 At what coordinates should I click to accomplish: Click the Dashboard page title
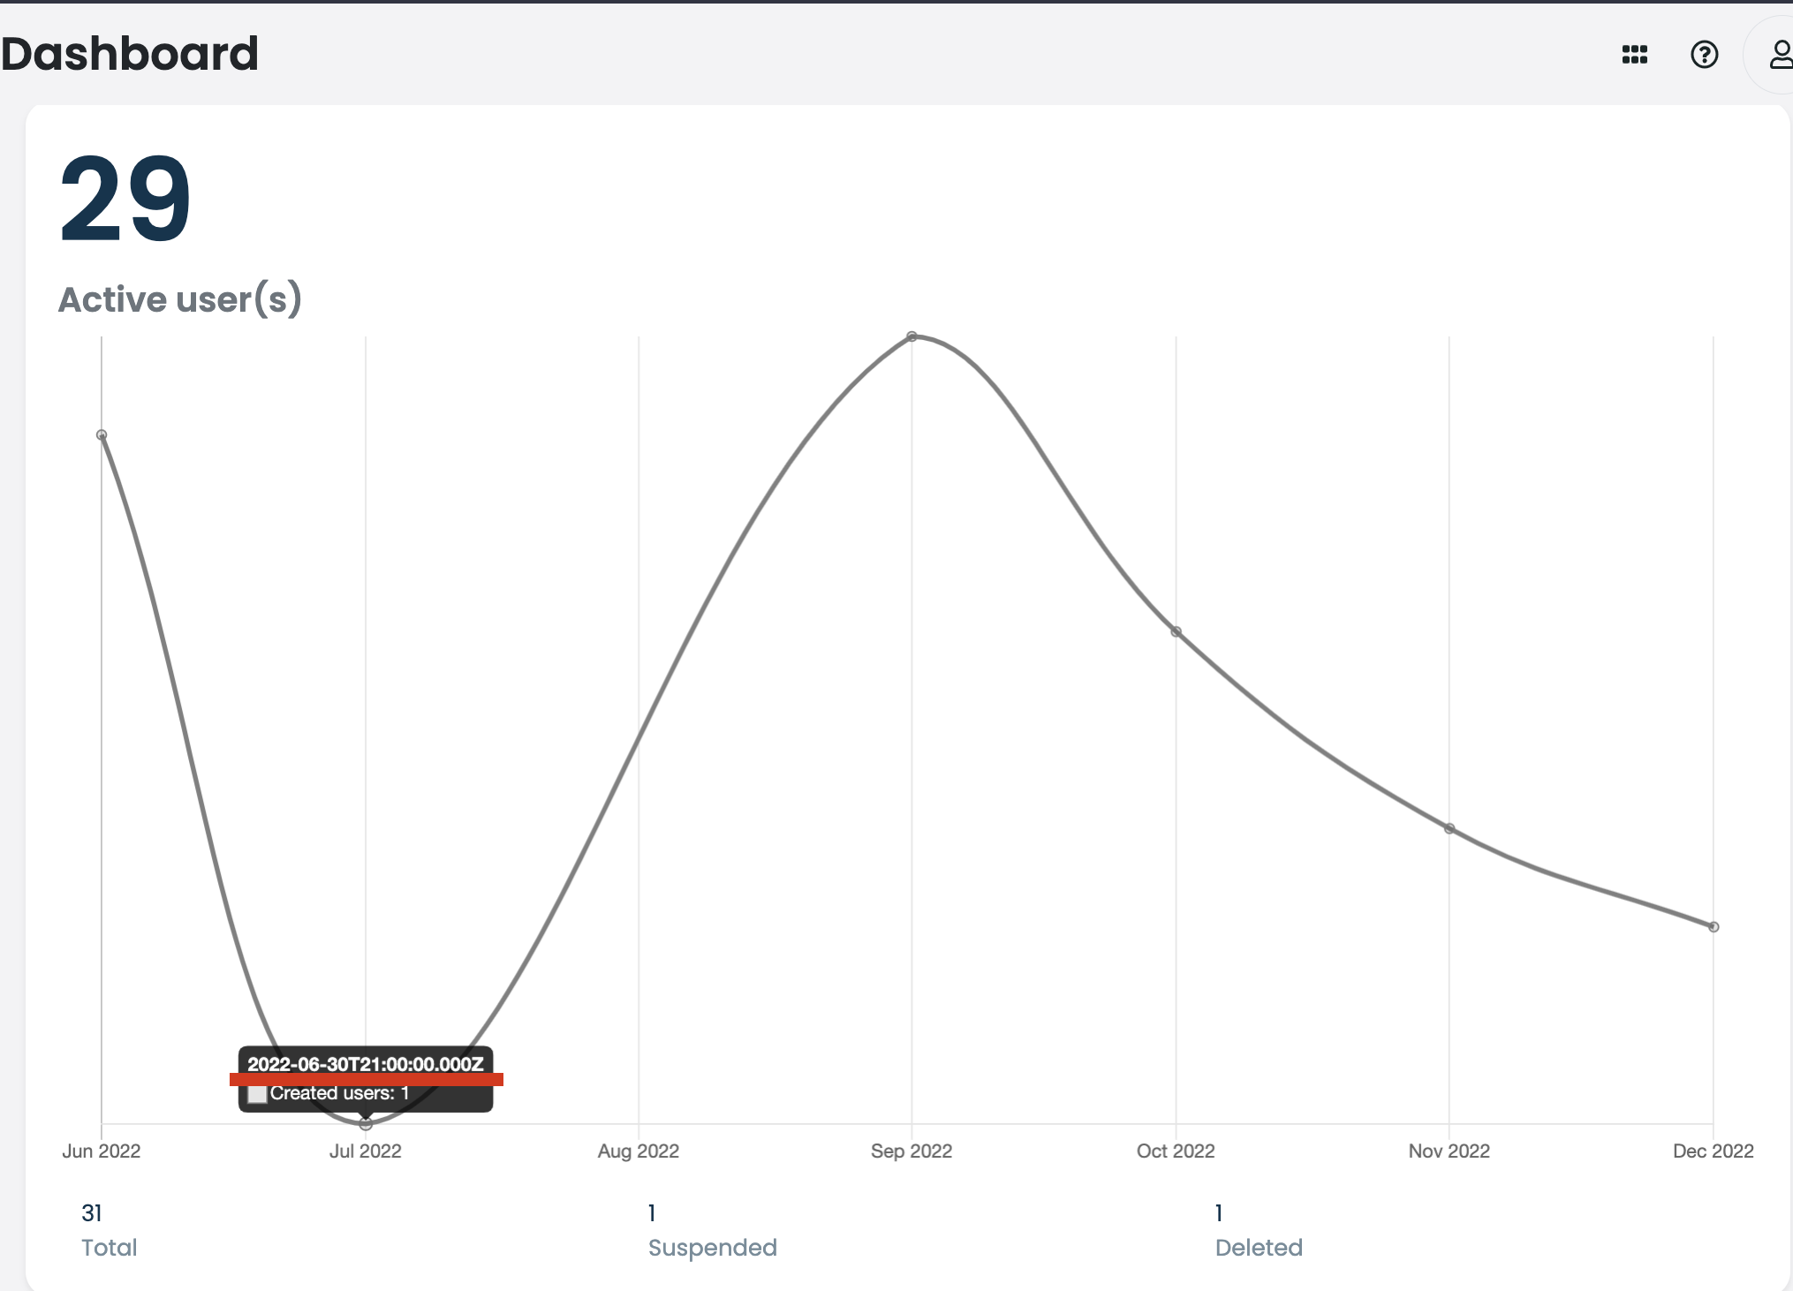click(x=131, y=53)
